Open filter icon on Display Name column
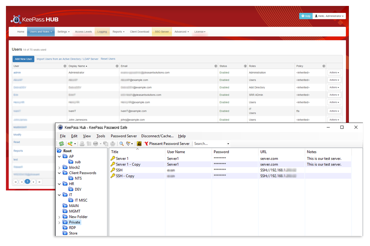Image resolution: width=370 pixels, height=246 pixels. tap(117, 66)
